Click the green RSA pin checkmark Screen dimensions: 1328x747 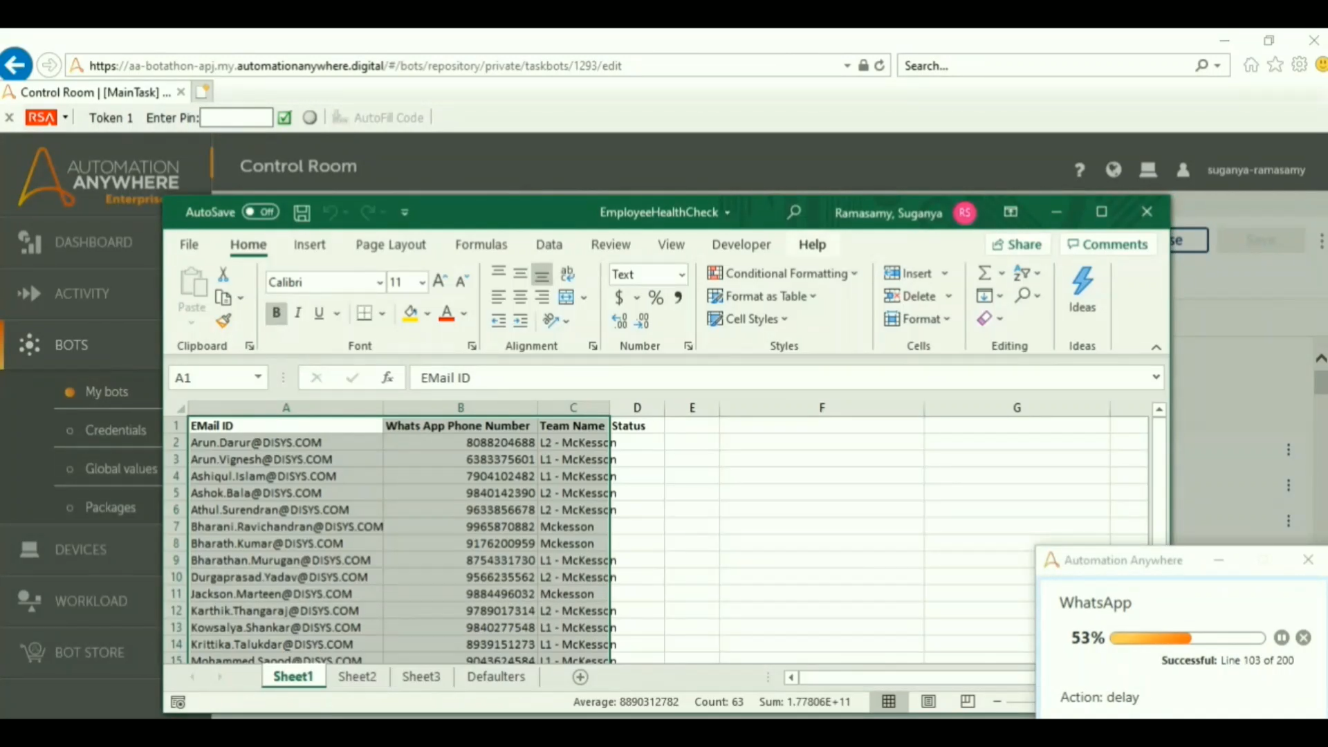(x=284, y=118)
